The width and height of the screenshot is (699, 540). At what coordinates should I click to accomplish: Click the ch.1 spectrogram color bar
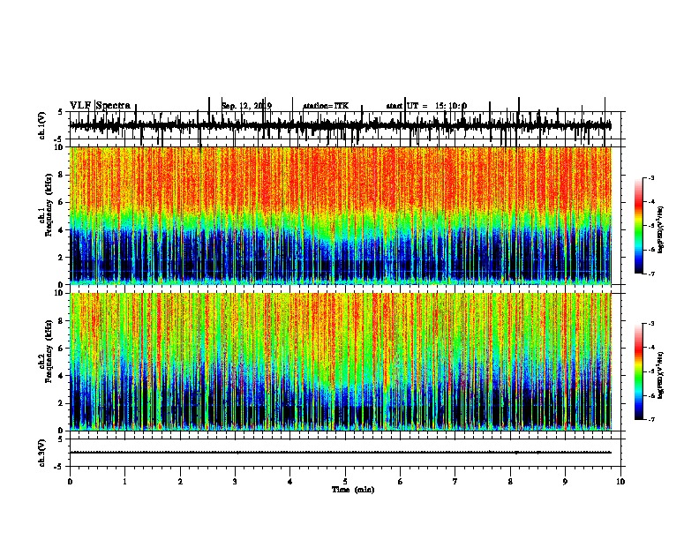coord(638,226)
